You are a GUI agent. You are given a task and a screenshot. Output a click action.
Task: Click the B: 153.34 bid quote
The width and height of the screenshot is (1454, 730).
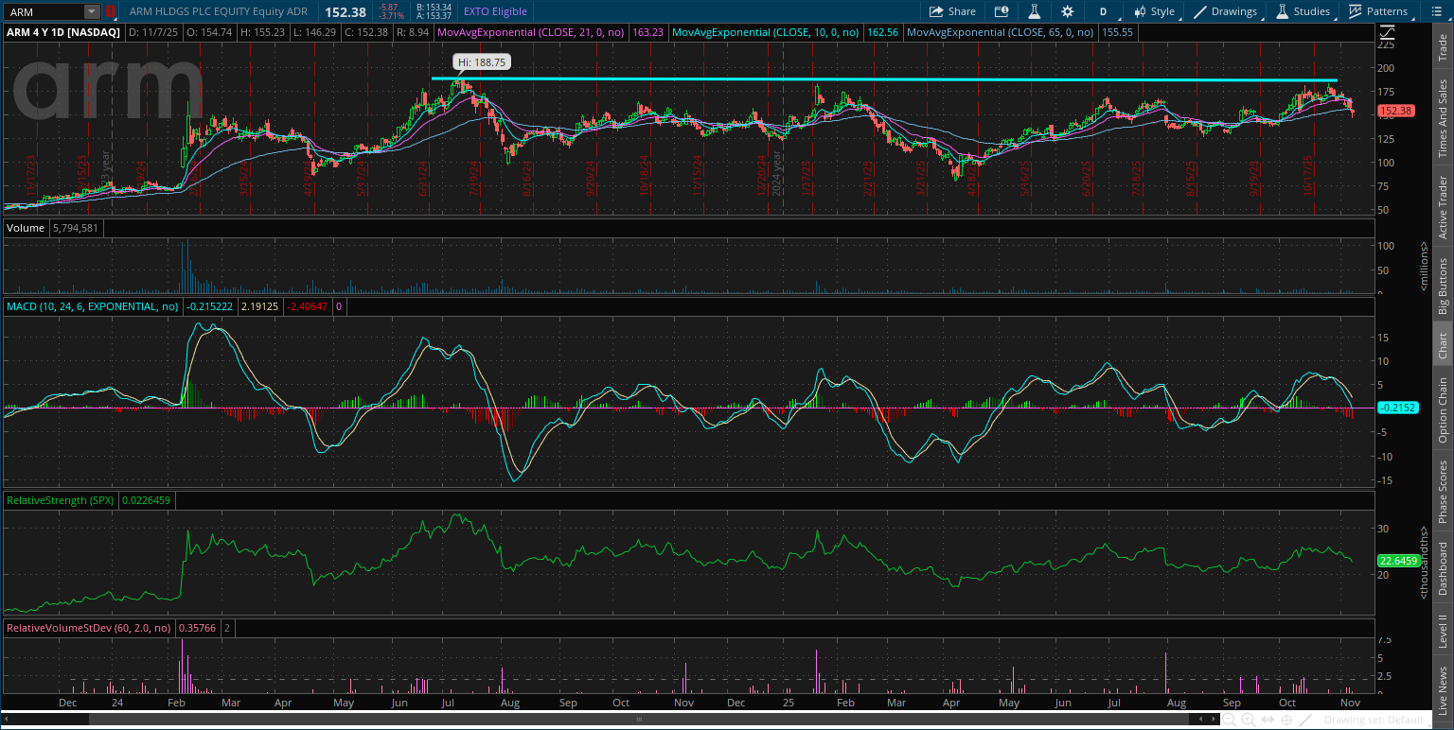coord(434,8)
